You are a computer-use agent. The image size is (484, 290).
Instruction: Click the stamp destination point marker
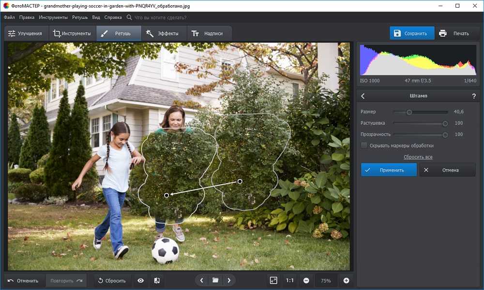166,195
